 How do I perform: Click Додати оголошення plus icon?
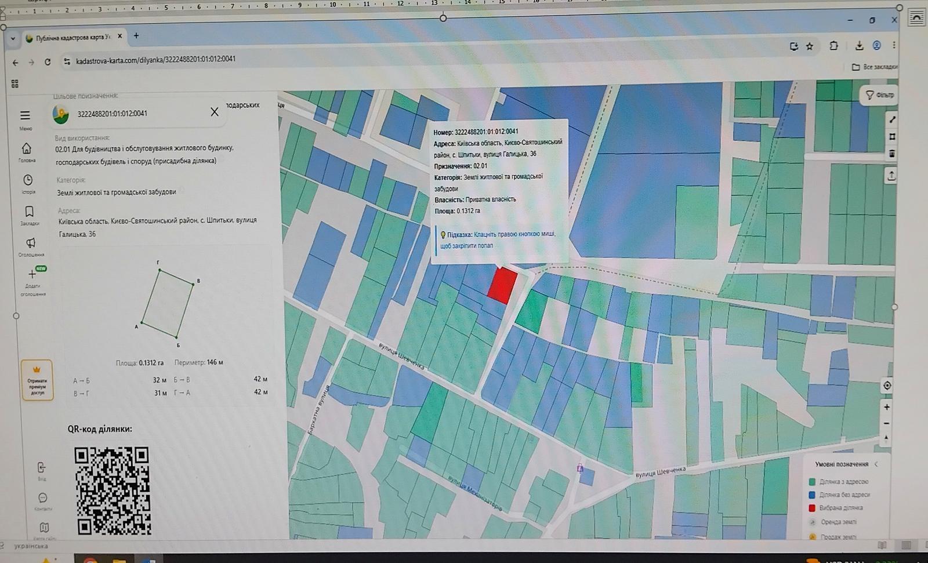32,274
